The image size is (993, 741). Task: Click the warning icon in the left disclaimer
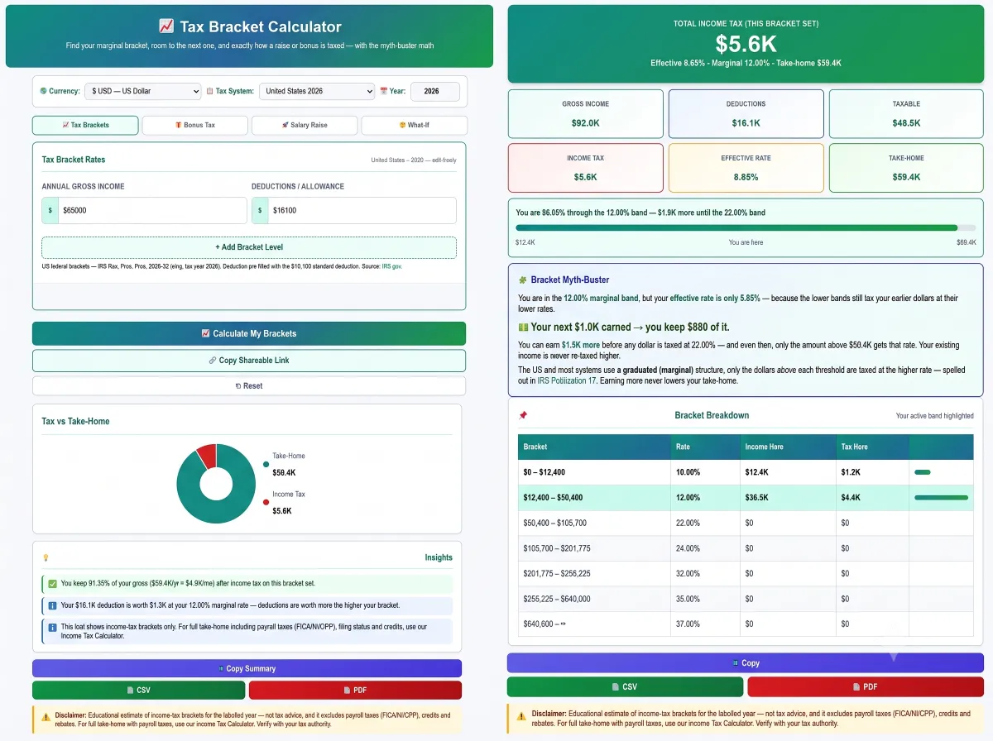point(46,715)
